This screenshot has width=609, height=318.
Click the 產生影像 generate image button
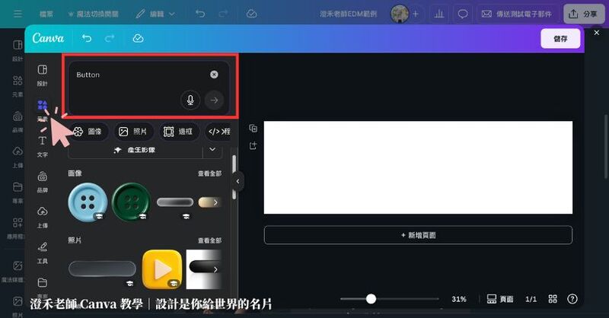pyautogui.click(x=136, y=150)
